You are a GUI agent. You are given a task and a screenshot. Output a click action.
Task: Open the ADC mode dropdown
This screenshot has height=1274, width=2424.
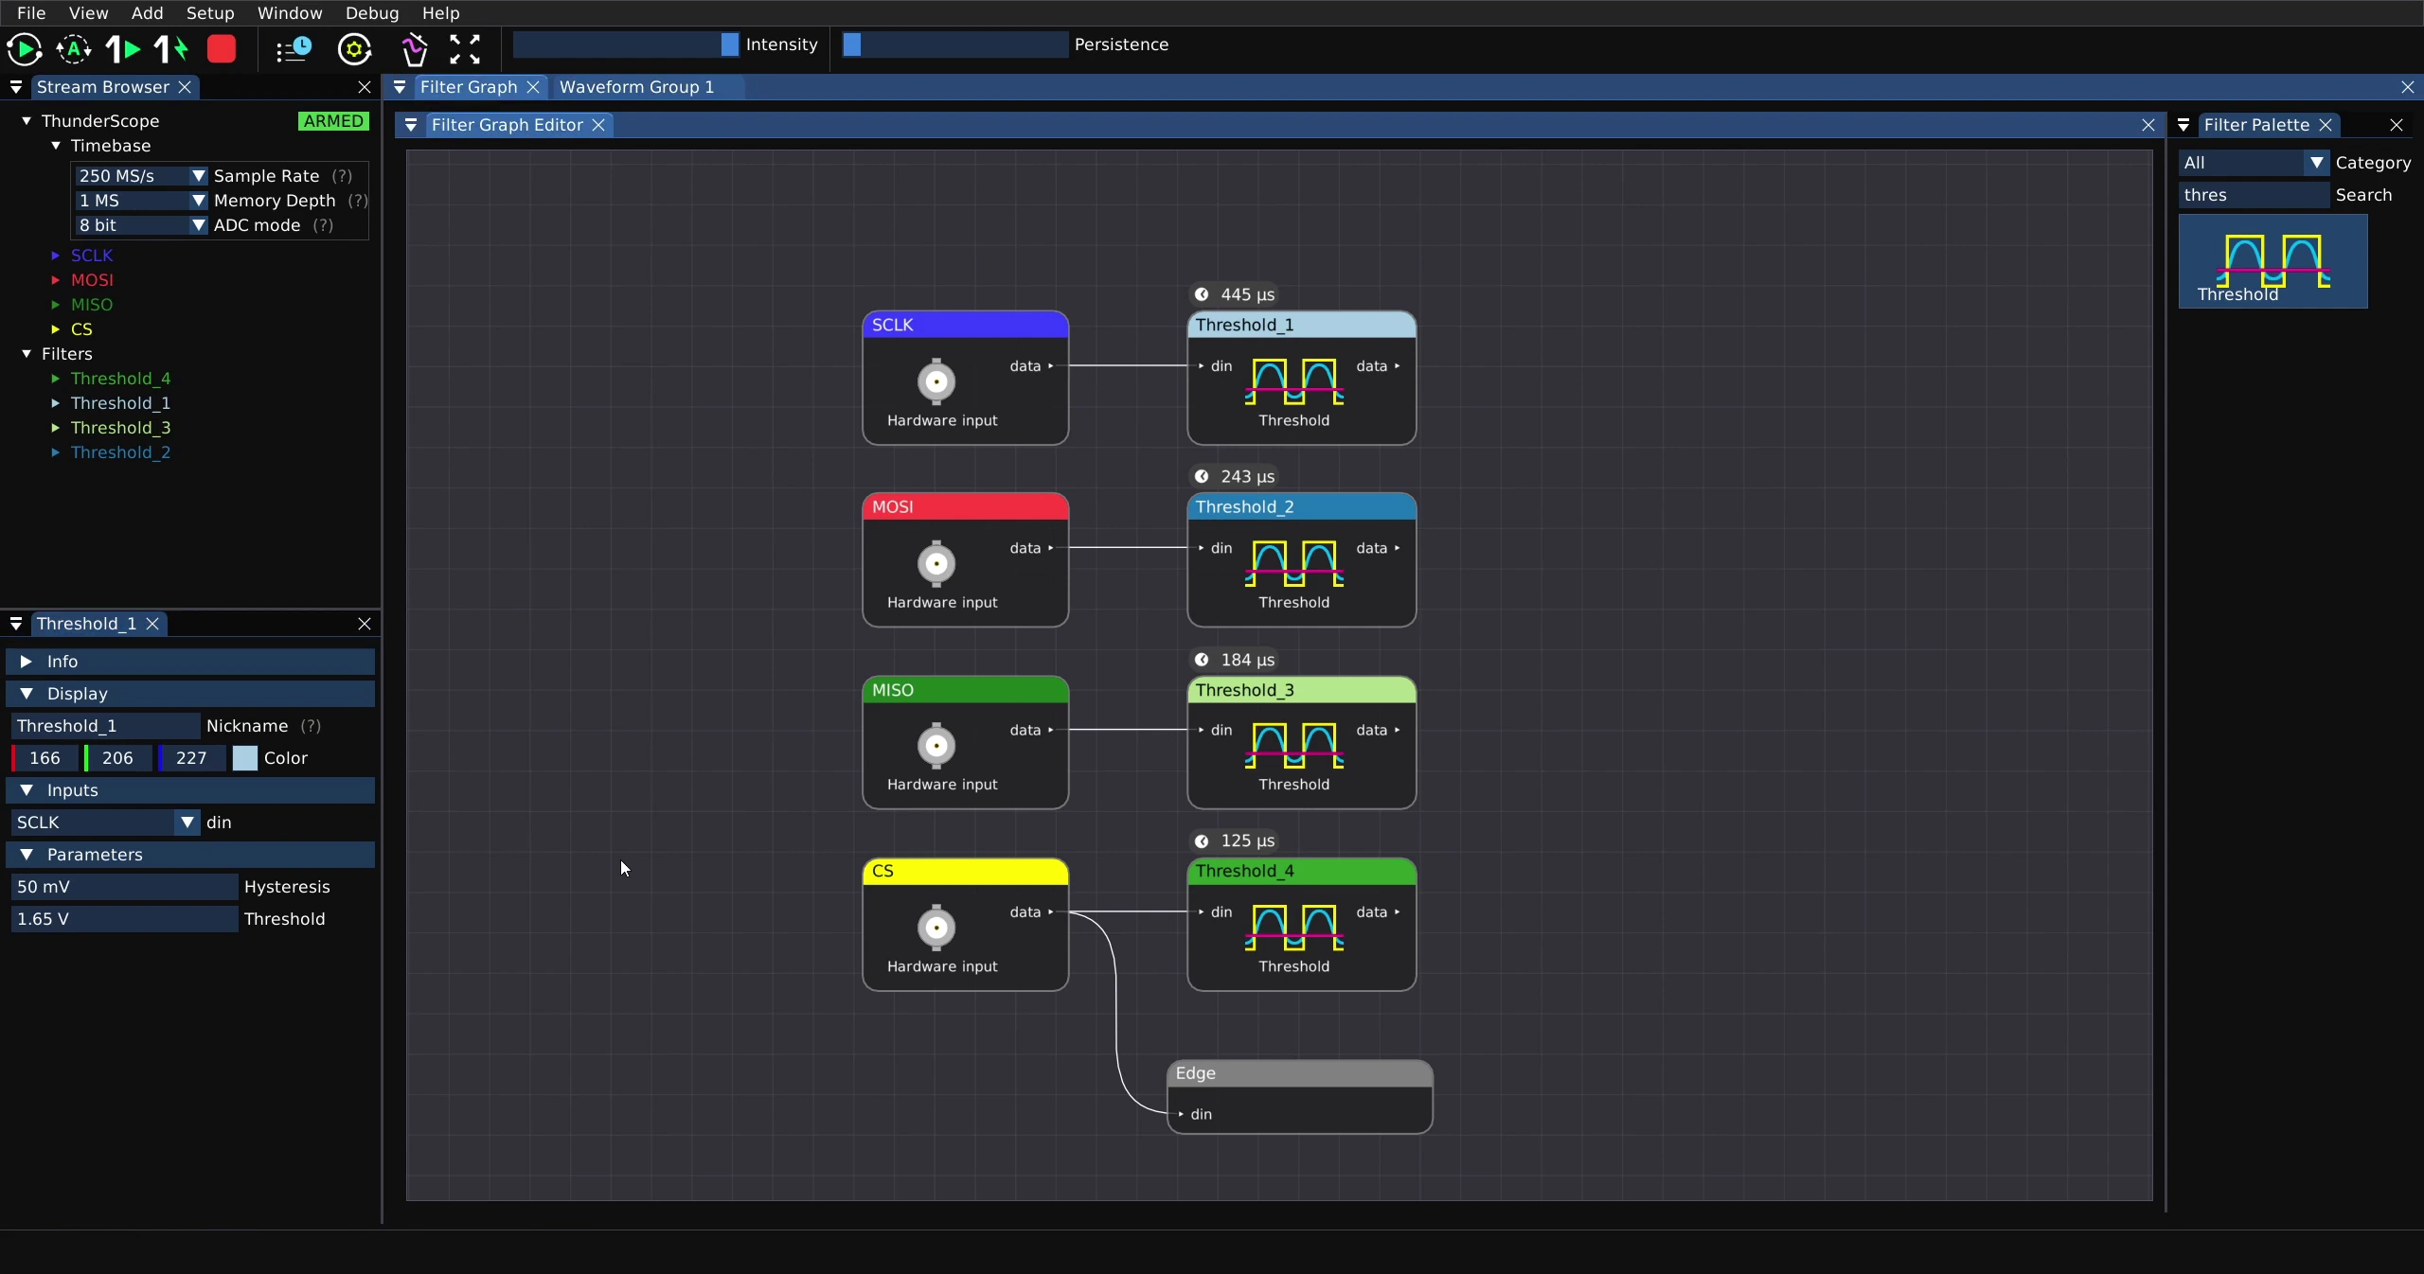pos(140,225)
